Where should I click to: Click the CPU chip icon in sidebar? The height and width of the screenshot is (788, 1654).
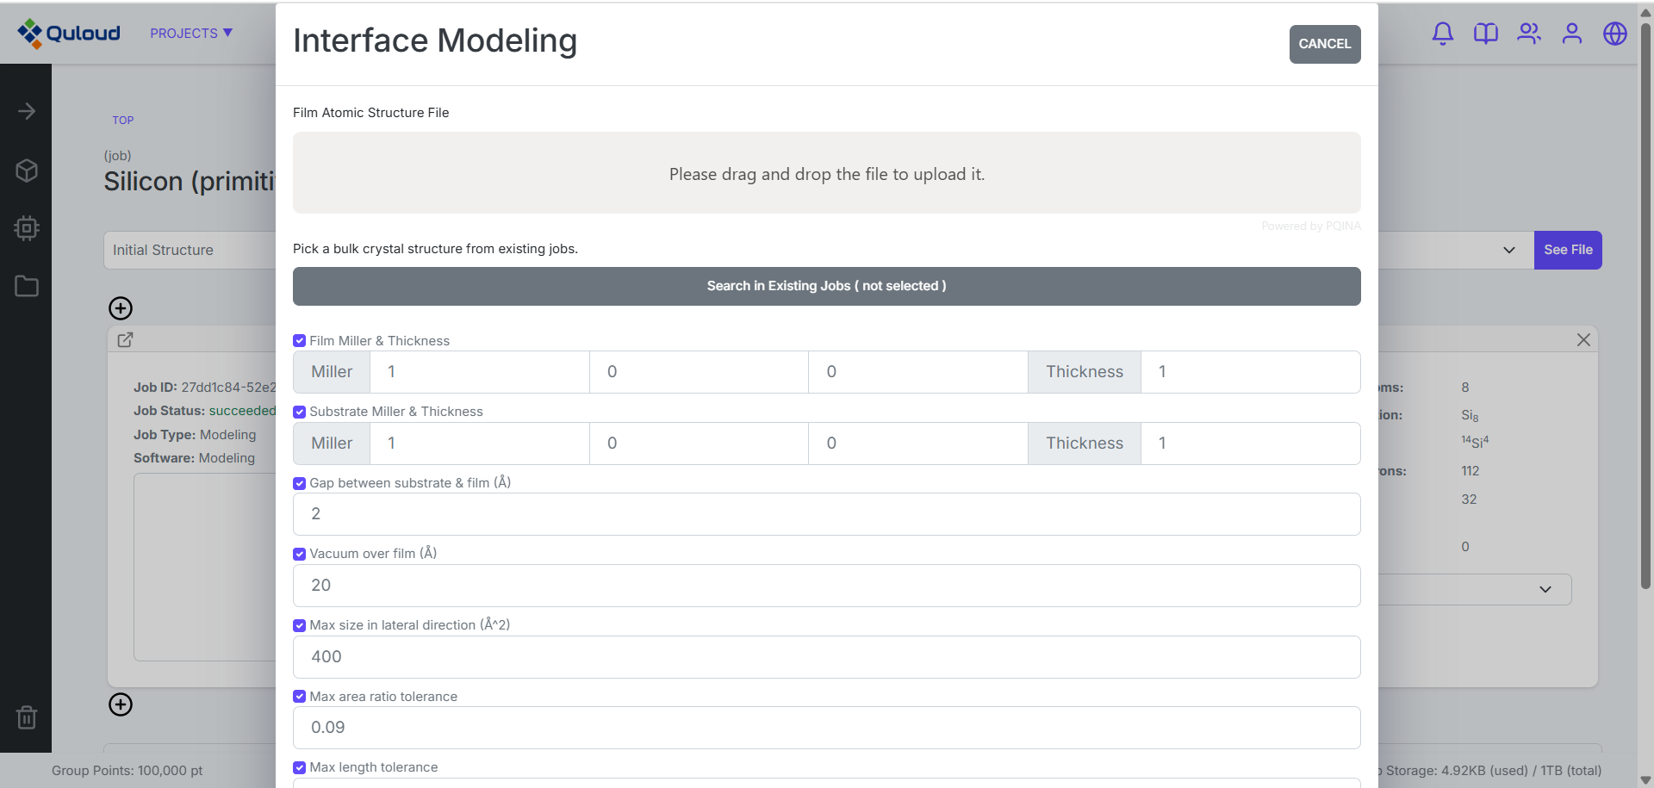(27, 228)
